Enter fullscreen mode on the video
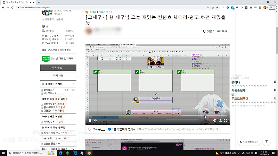The height and width of the screenshot is (156, 278). 226,121
